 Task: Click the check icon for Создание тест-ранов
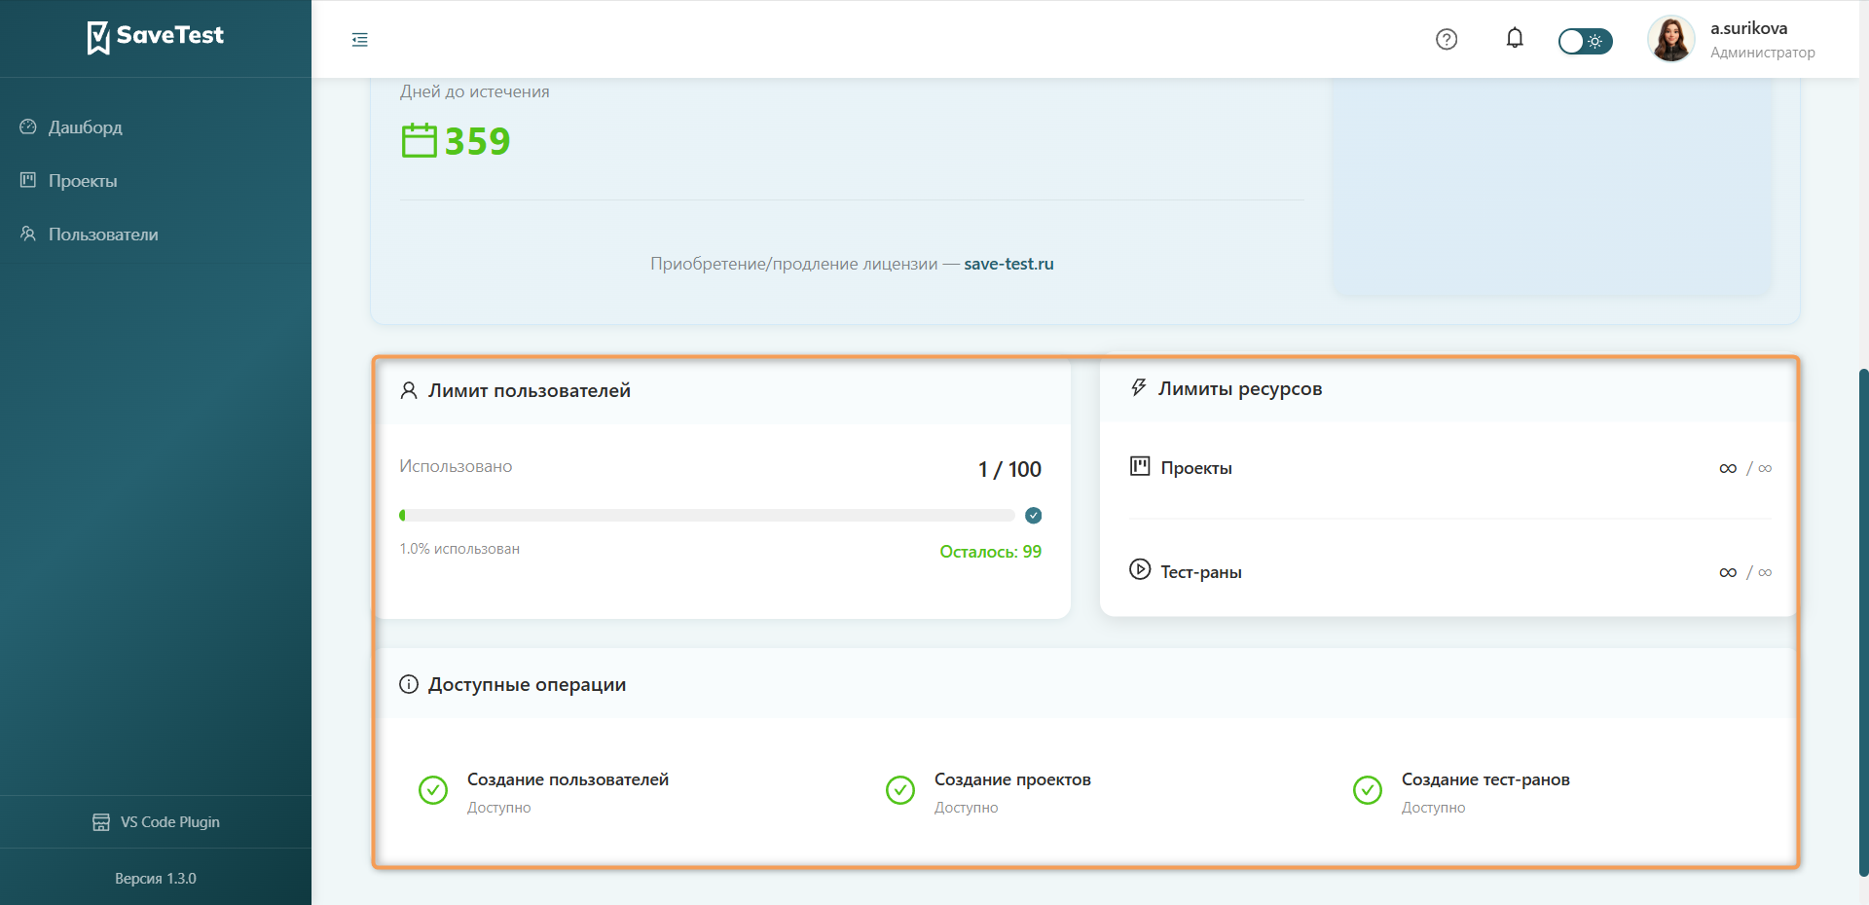1368,790
